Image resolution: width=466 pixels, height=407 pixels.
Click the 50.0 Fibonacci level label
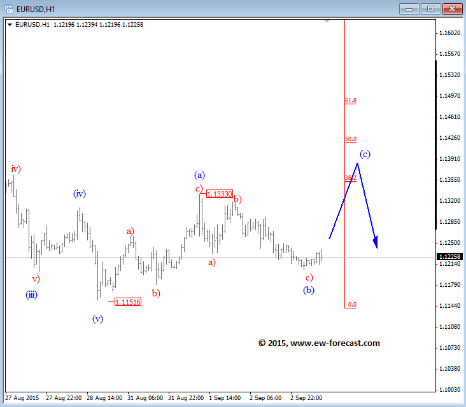point(351,139)
